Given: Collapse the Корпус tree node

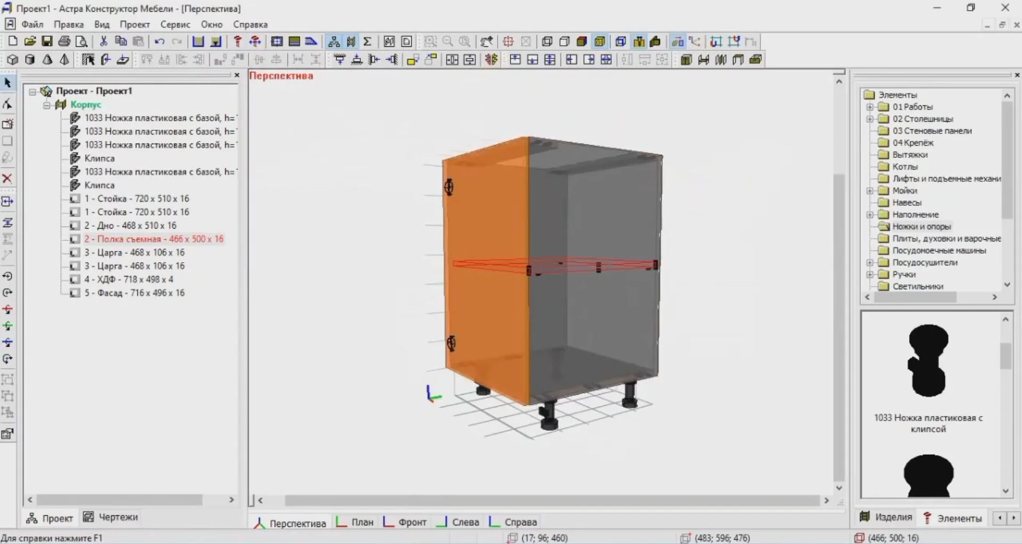Looking at the screenshot, I should [x=47, y=105].
